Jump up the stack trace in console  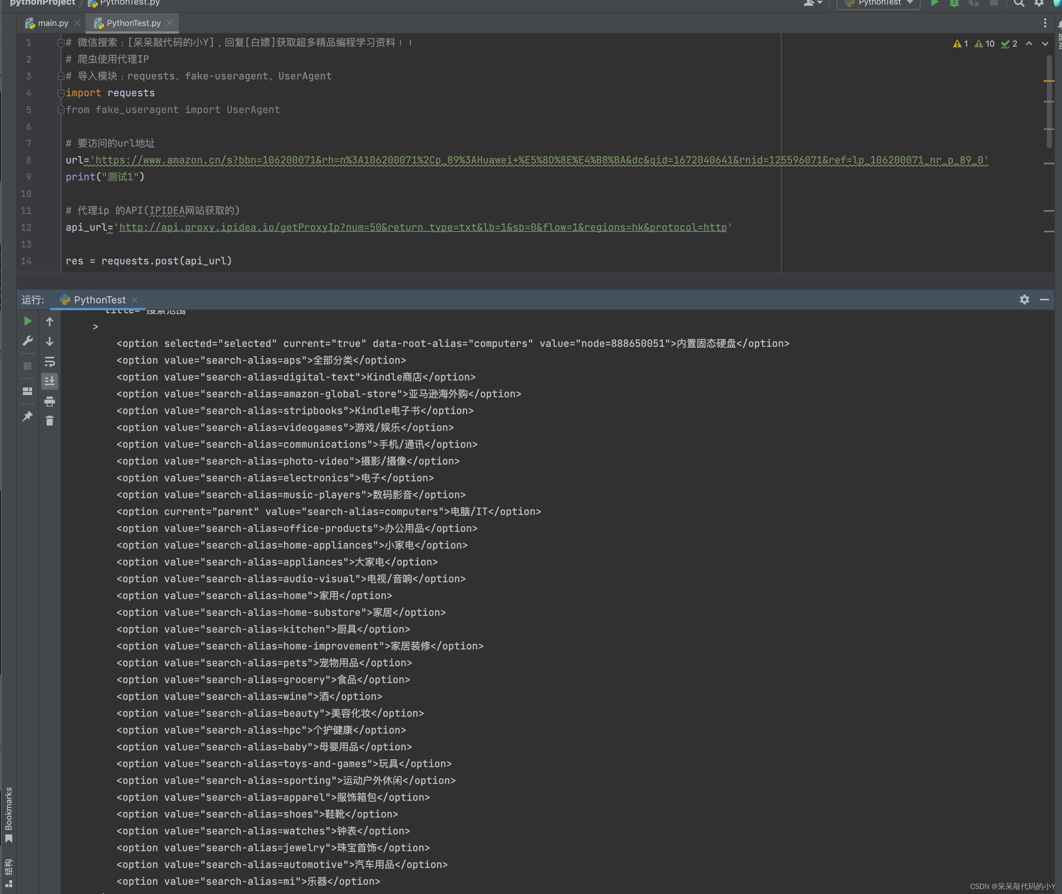50,321
